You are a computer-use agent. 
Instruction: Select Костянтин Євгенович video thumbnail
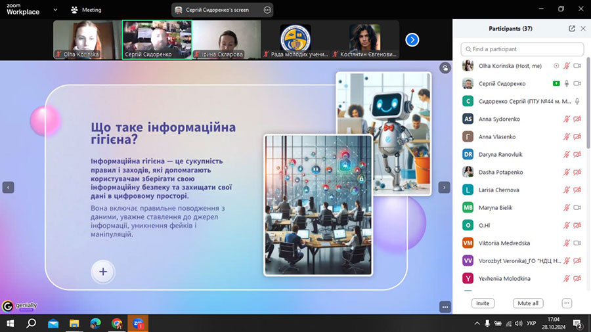click(364, 39)
